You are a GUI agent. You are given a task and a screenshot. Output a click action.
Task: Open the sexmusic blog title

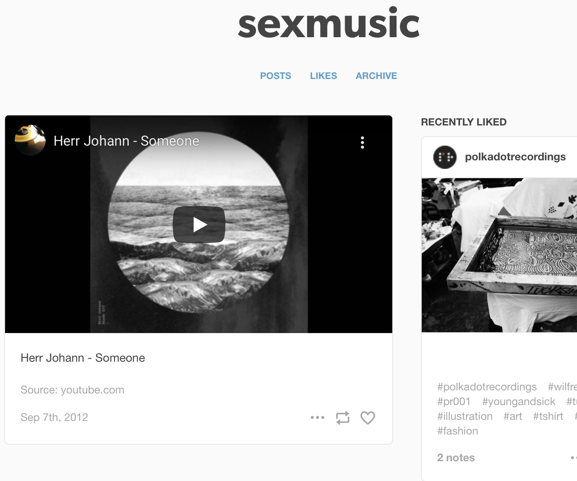(329, 24)
